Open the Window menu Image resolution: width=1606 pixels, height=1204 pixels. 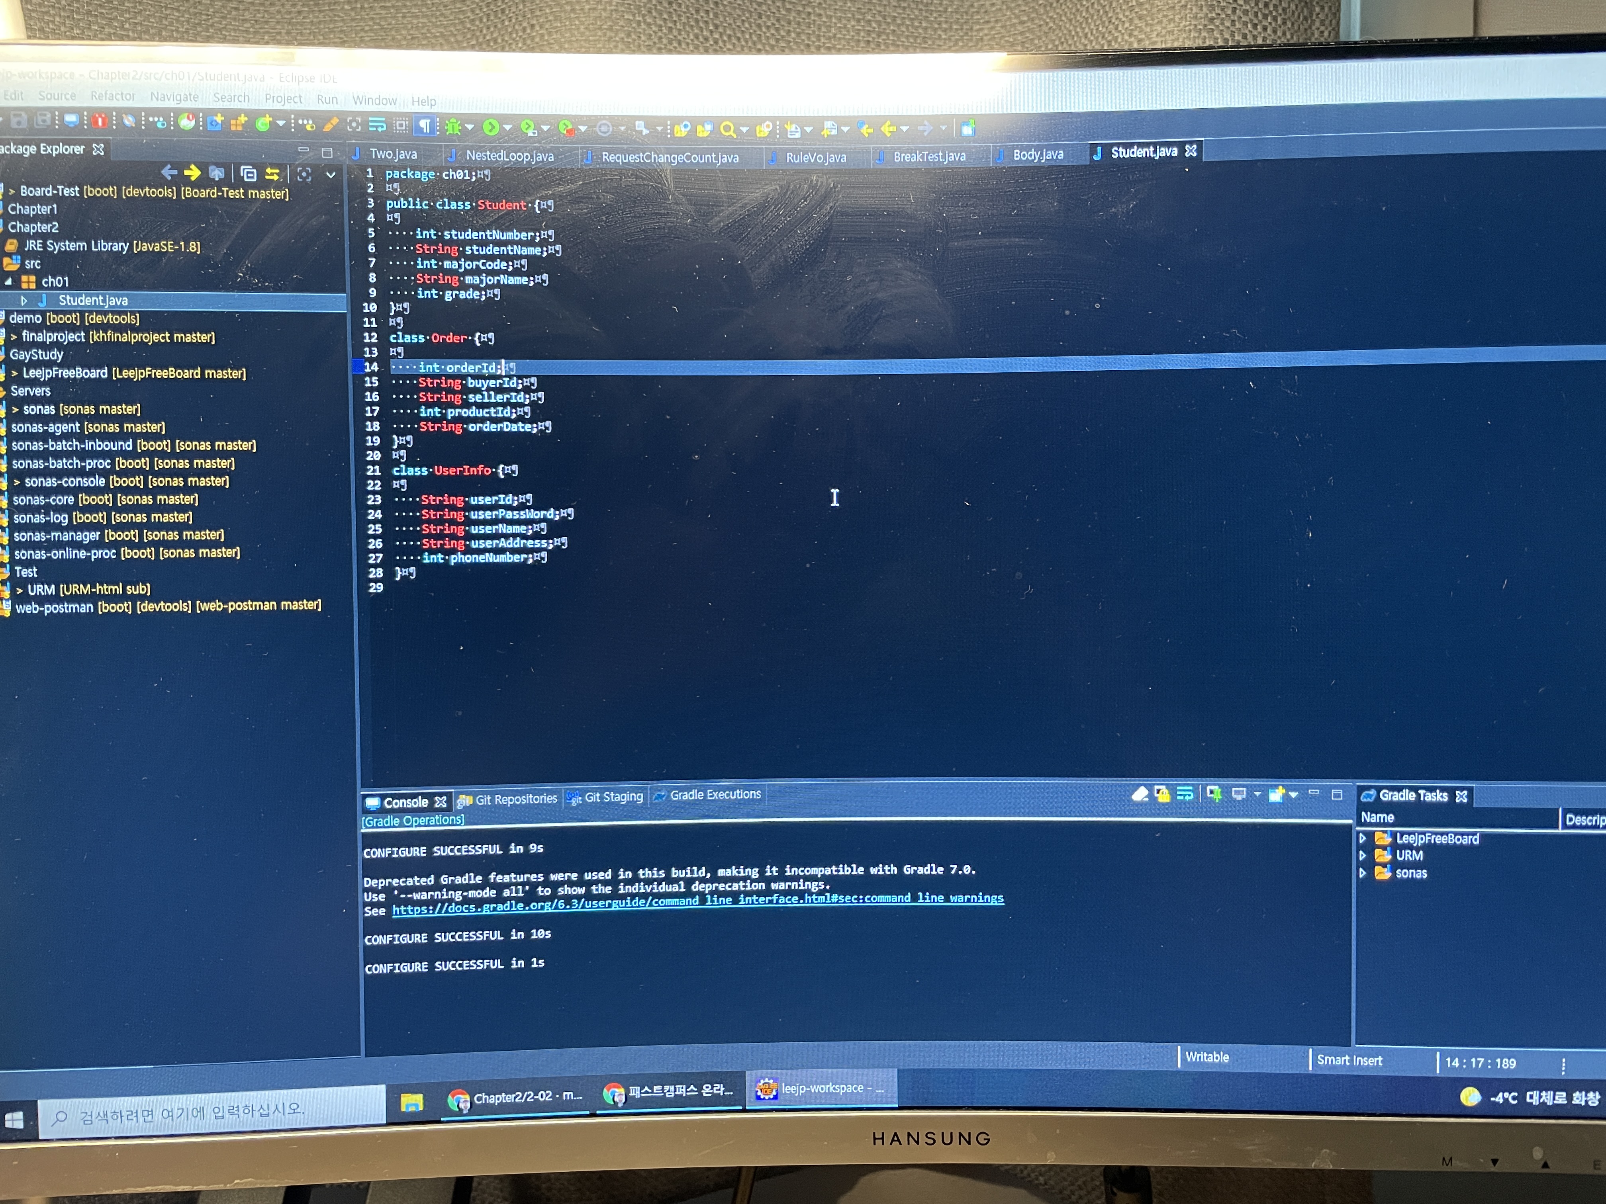pos(375,100)
